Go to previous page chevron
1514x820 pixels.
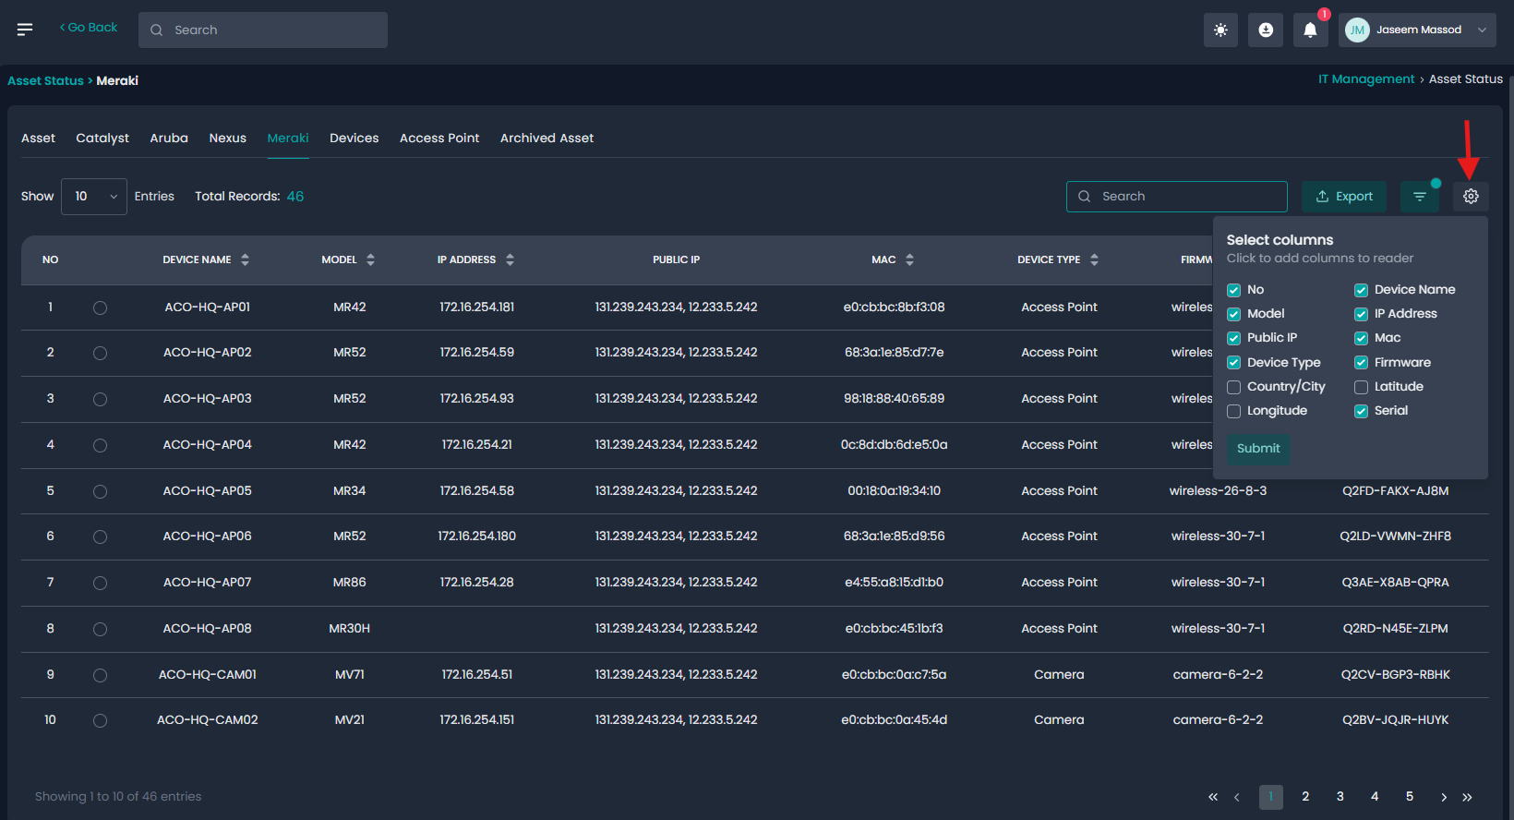point(1236,797)
